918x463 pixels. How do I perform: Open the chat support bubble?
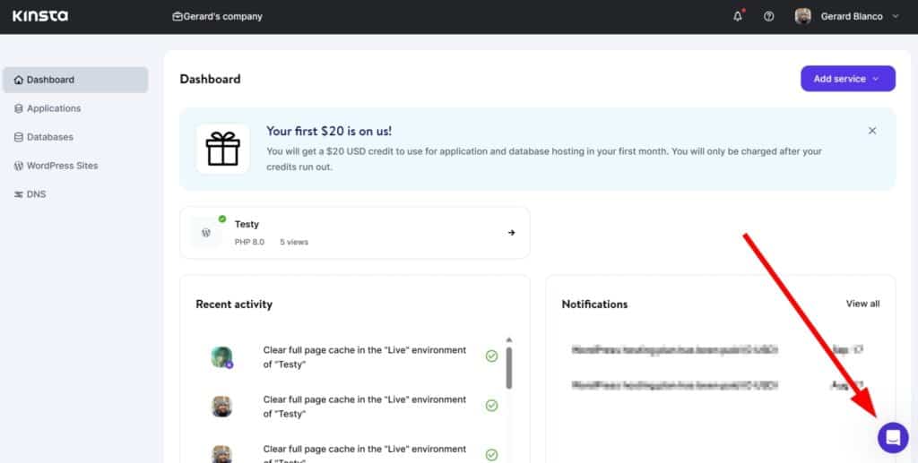892,437
